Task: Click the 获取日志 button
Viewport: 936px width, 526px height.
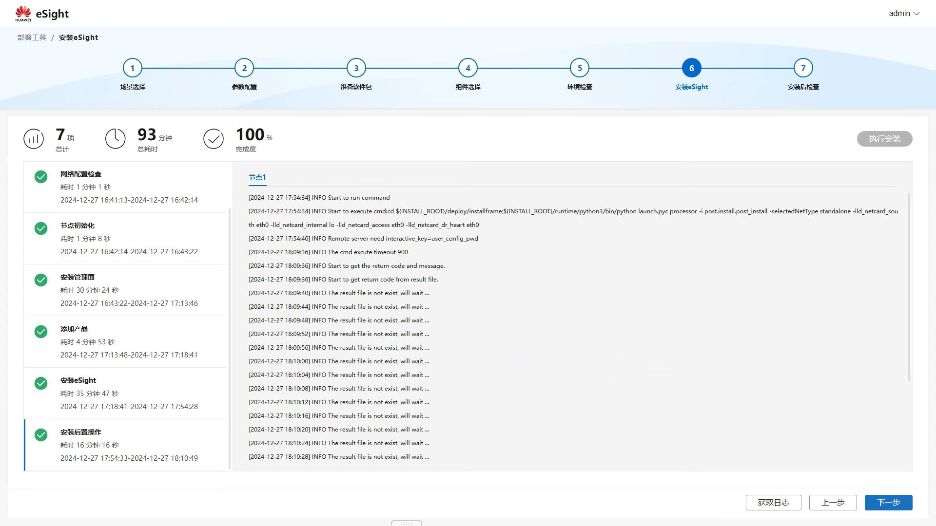Action: (773, 503)
